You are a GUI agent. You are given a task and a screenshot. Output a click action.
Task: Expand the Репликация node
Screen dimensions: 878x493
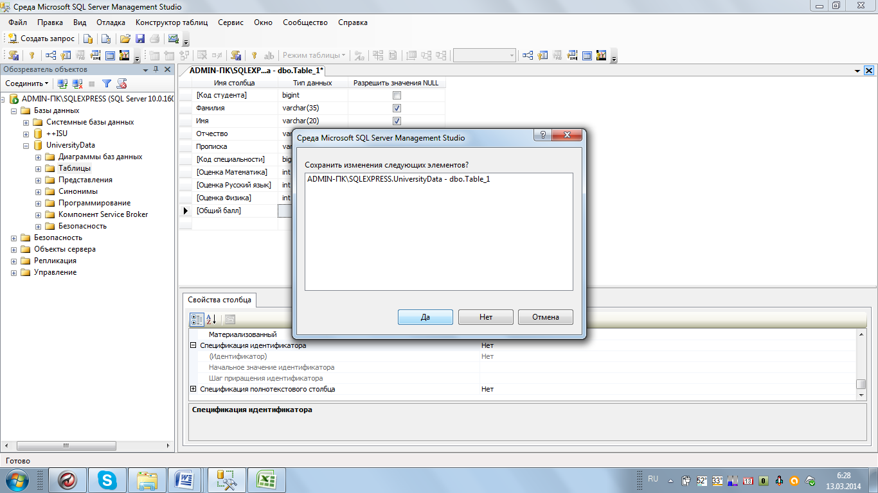coord(14,261)
